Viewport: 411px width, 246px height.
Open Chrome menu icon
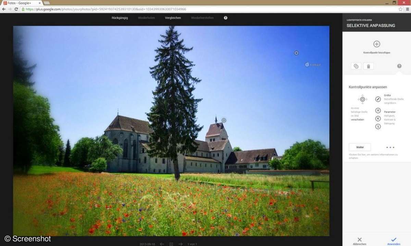coord(407,9)
